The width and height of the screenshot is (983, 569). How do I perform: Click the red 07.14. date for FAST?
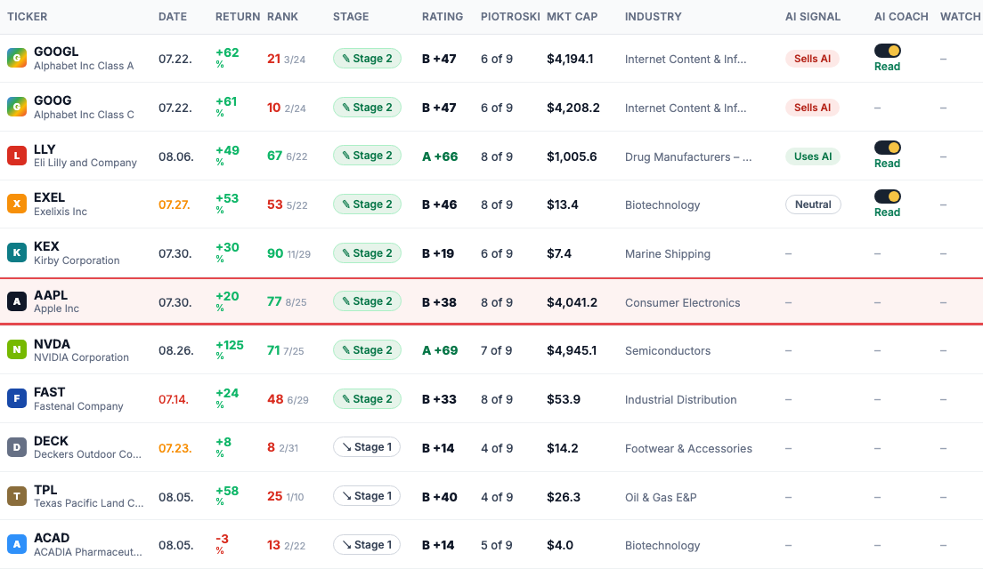(174, 399)
